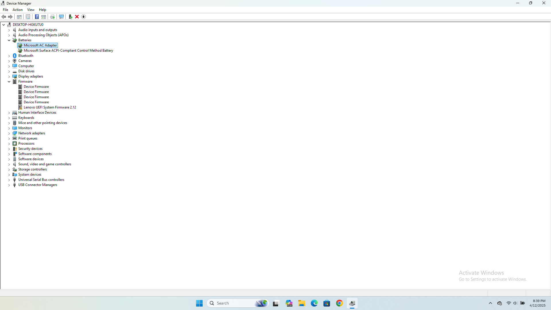Screen dimensions: 551x310
Task: Click the taskbar Search box
Action: (x=238, y=303)
